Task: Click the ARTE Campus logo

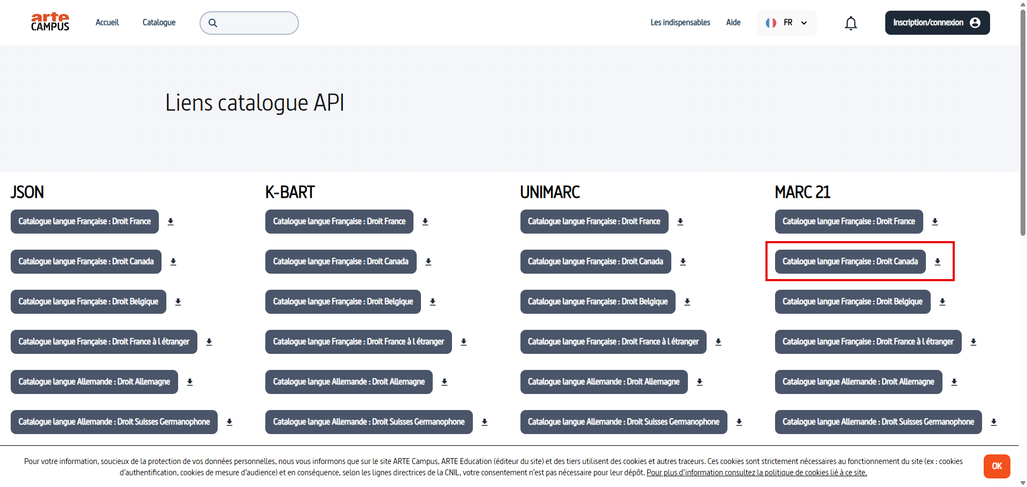Action: click(x=50, y=22)
